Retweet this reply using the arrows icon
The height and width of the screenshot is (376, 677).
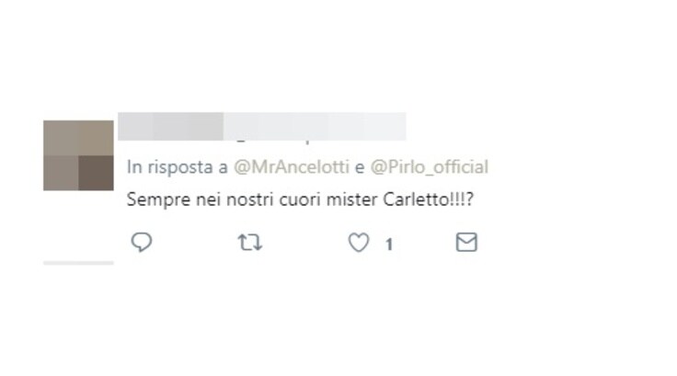pos(250,242)
